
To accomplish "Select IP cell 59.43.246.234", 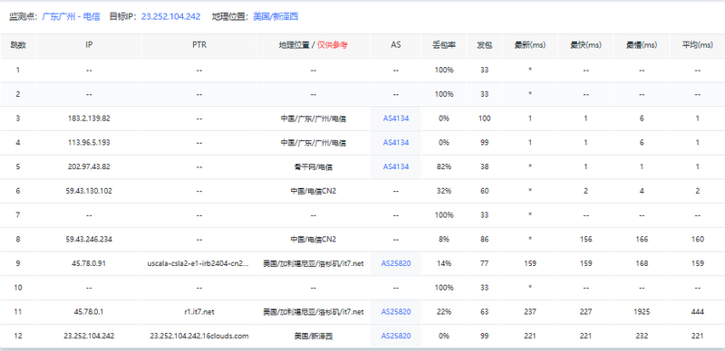I will click(x=89, y=239).
